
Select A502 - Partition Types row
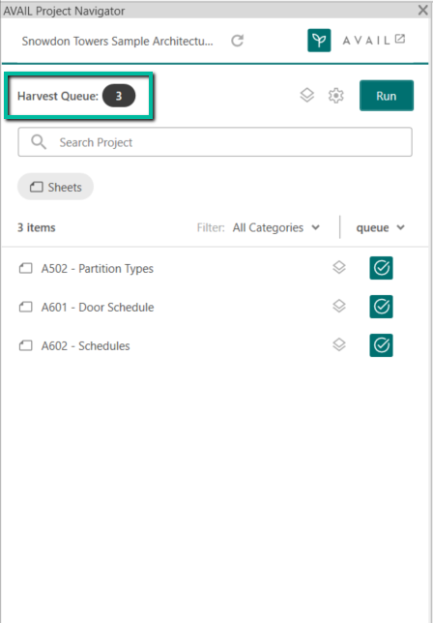point(215,269)
